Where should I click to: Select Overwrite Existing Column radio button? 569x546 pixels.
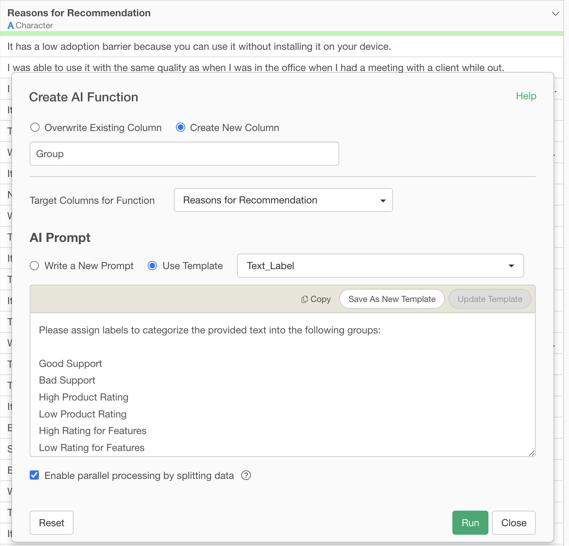(35, 127)
